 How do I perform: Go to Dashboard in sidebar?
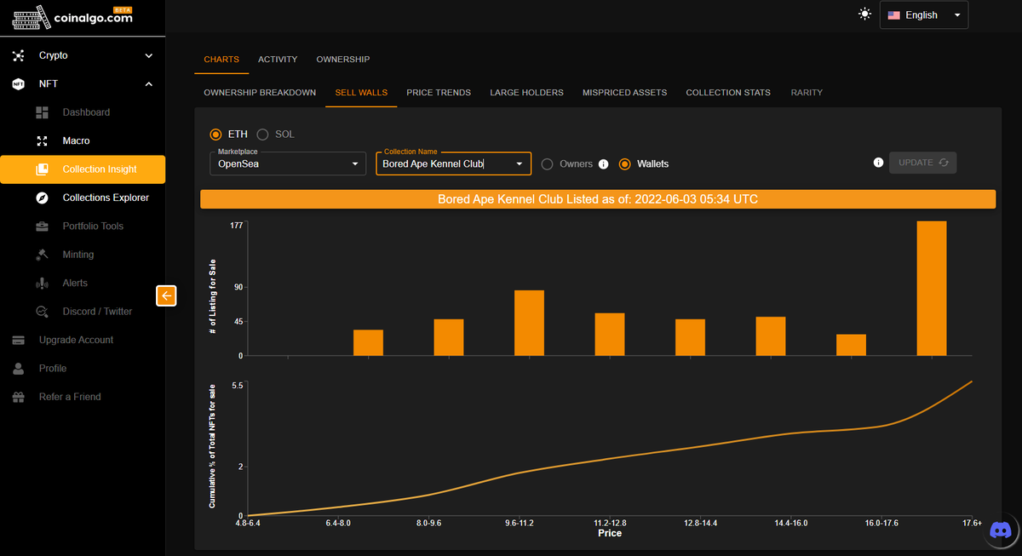coord(83,112)
